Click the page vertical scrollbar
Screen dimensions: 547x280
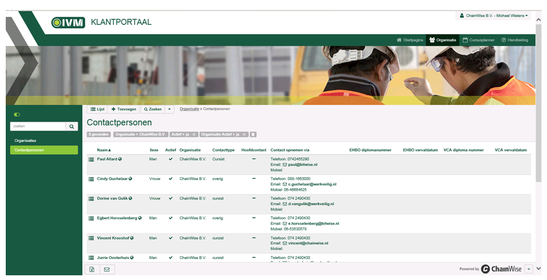[538, 103]
